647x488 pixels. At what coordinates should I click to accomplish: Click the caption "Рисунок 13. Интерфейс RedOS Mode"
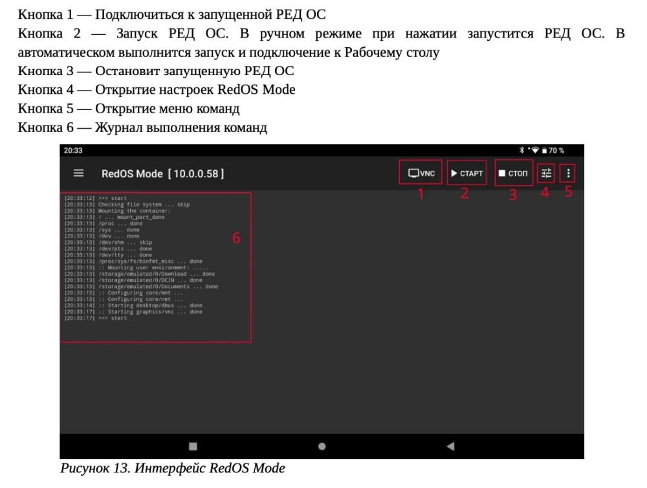173,468
